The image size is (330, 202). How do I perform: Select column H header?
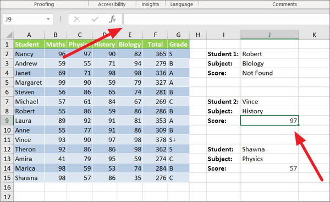(x=198, y=35)
